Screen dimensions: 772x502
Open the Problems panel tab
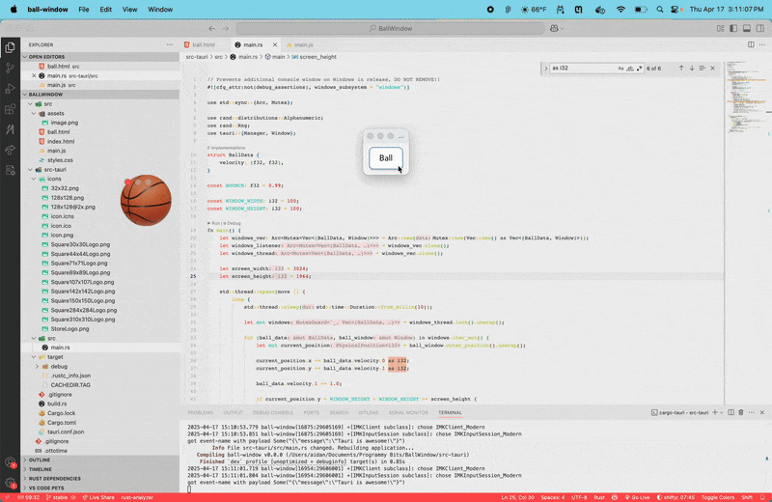(201, 412)
